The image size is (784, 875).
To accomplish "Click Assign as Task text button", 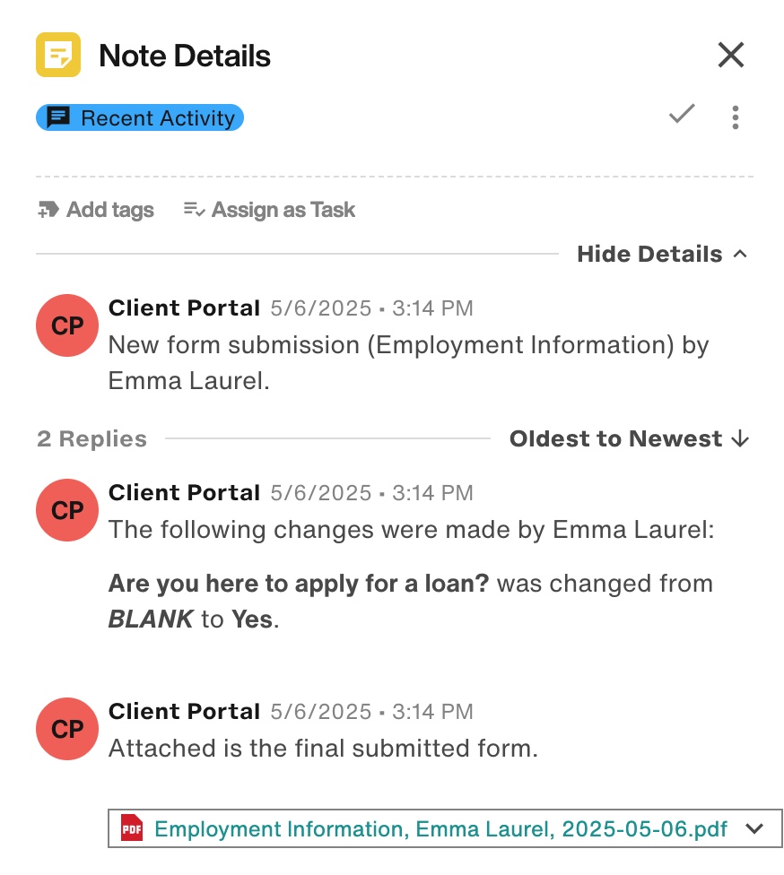I will (x=283, y=210).
